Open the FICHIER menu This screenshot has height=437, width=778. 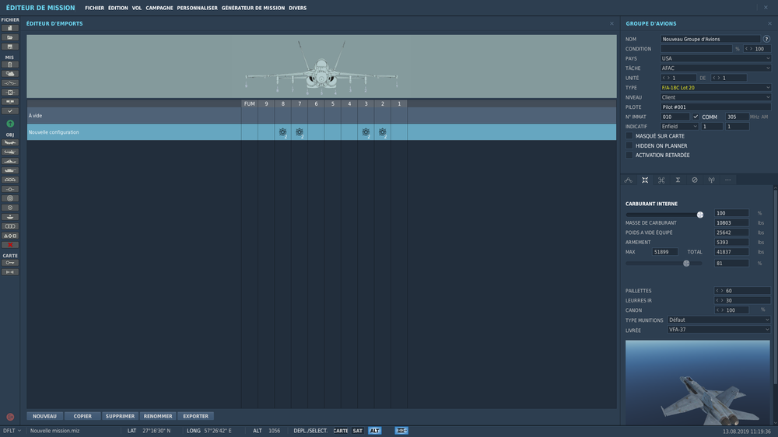[94, 8]
